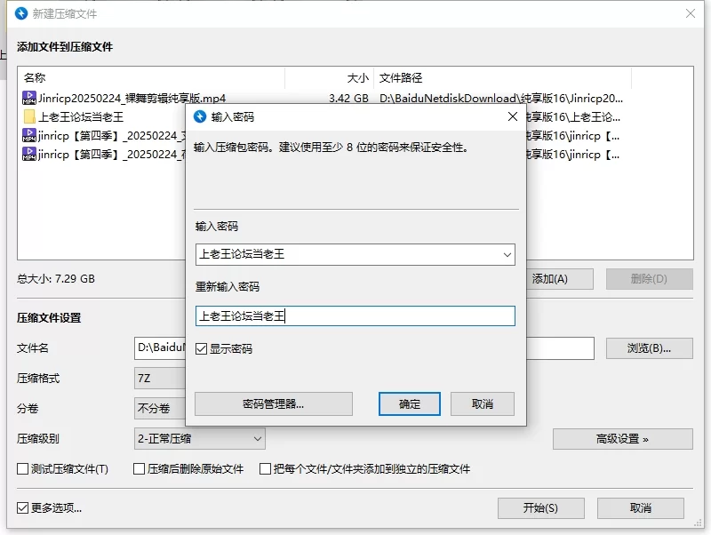This screenshot has height=535, width=711.
Task: Sort by 名称 column header
Action: [151, 78]
